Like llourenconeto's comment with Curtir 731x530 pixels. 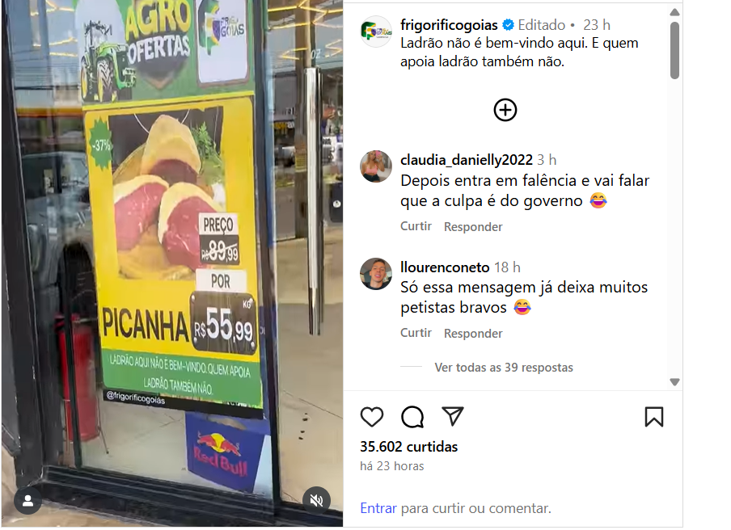[x=416, y=333]
